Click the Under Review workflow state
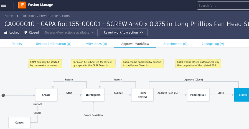 click(142, 95)
